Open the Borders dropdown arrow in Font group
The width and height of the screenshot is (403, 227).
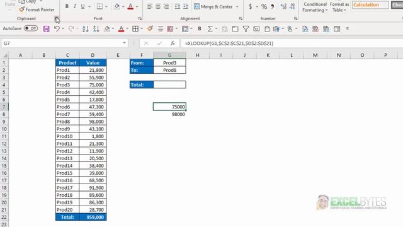coord(106,6)
